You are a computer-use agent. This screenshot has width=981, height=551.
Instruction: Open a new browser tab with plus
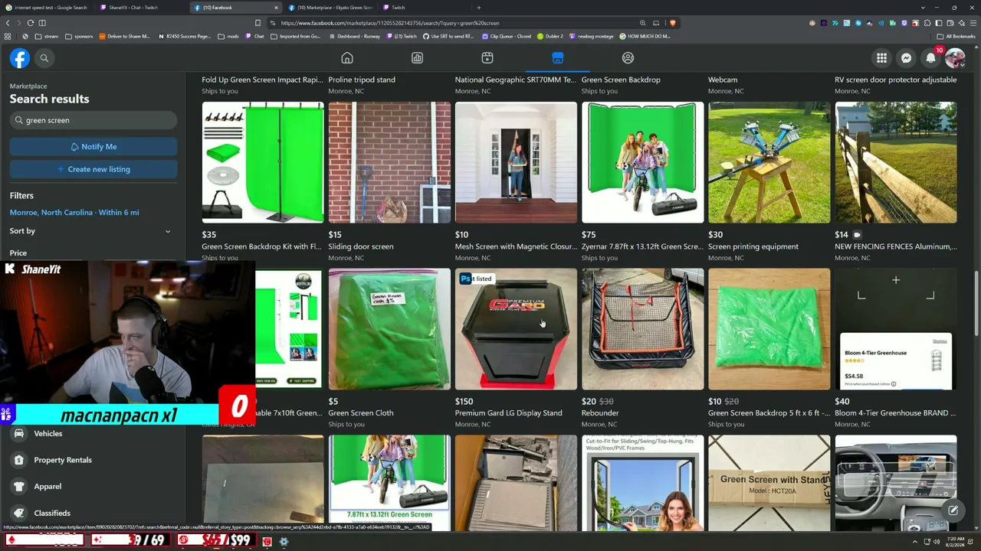click(478, 8)
